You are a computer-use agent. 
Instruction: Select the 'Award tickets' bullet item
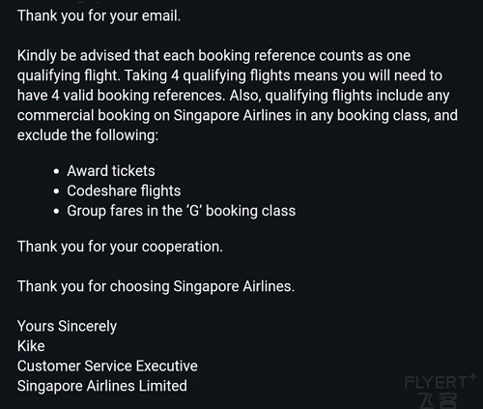[111, 171]
